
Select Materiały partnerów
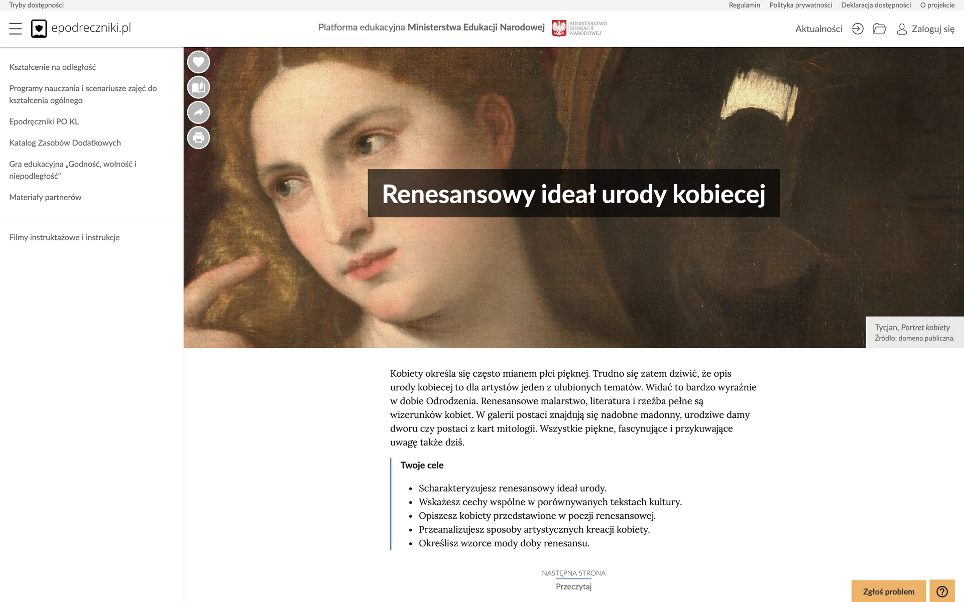pyautogui.click(x=45, y=198)
